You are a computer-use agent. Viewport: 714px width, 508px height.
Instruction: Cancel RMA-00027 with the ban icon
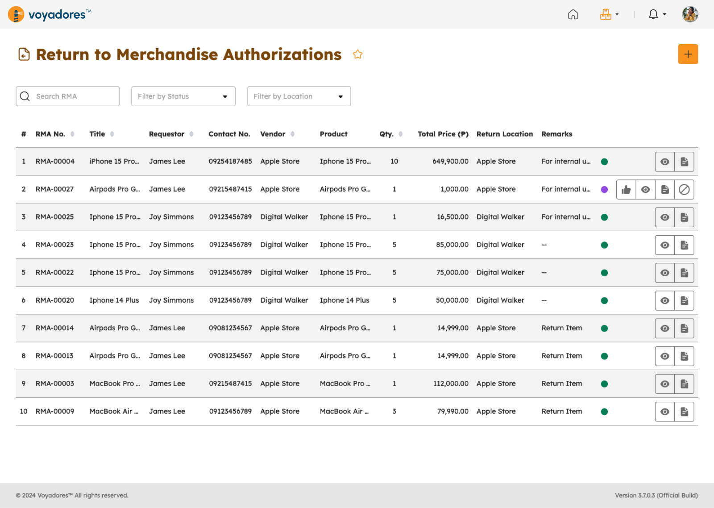pos(684,190)
